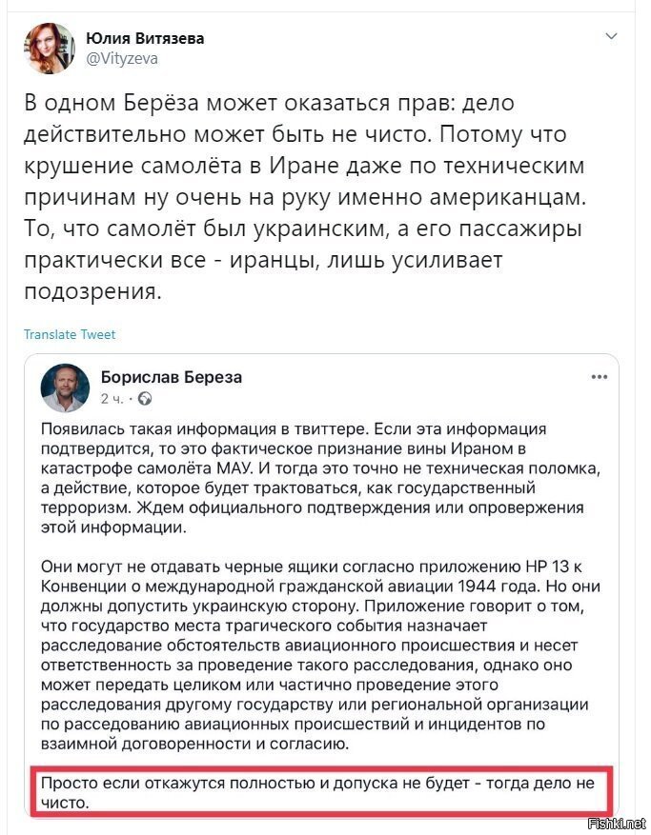Click the Fishki.net watermark logo
Screen dimensions: 651x835
pos(616,824)
